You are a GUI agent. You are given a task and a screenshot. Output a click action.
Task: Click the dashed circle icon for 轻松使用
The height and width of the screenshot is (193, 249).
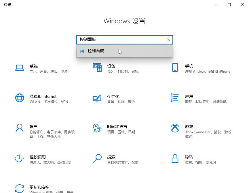point(20,158)
